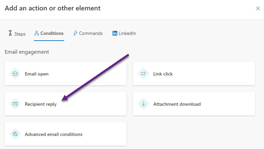Click the lightning bolt Commands icon
This screenshot has height=149, width=264.
pos(75,33)
